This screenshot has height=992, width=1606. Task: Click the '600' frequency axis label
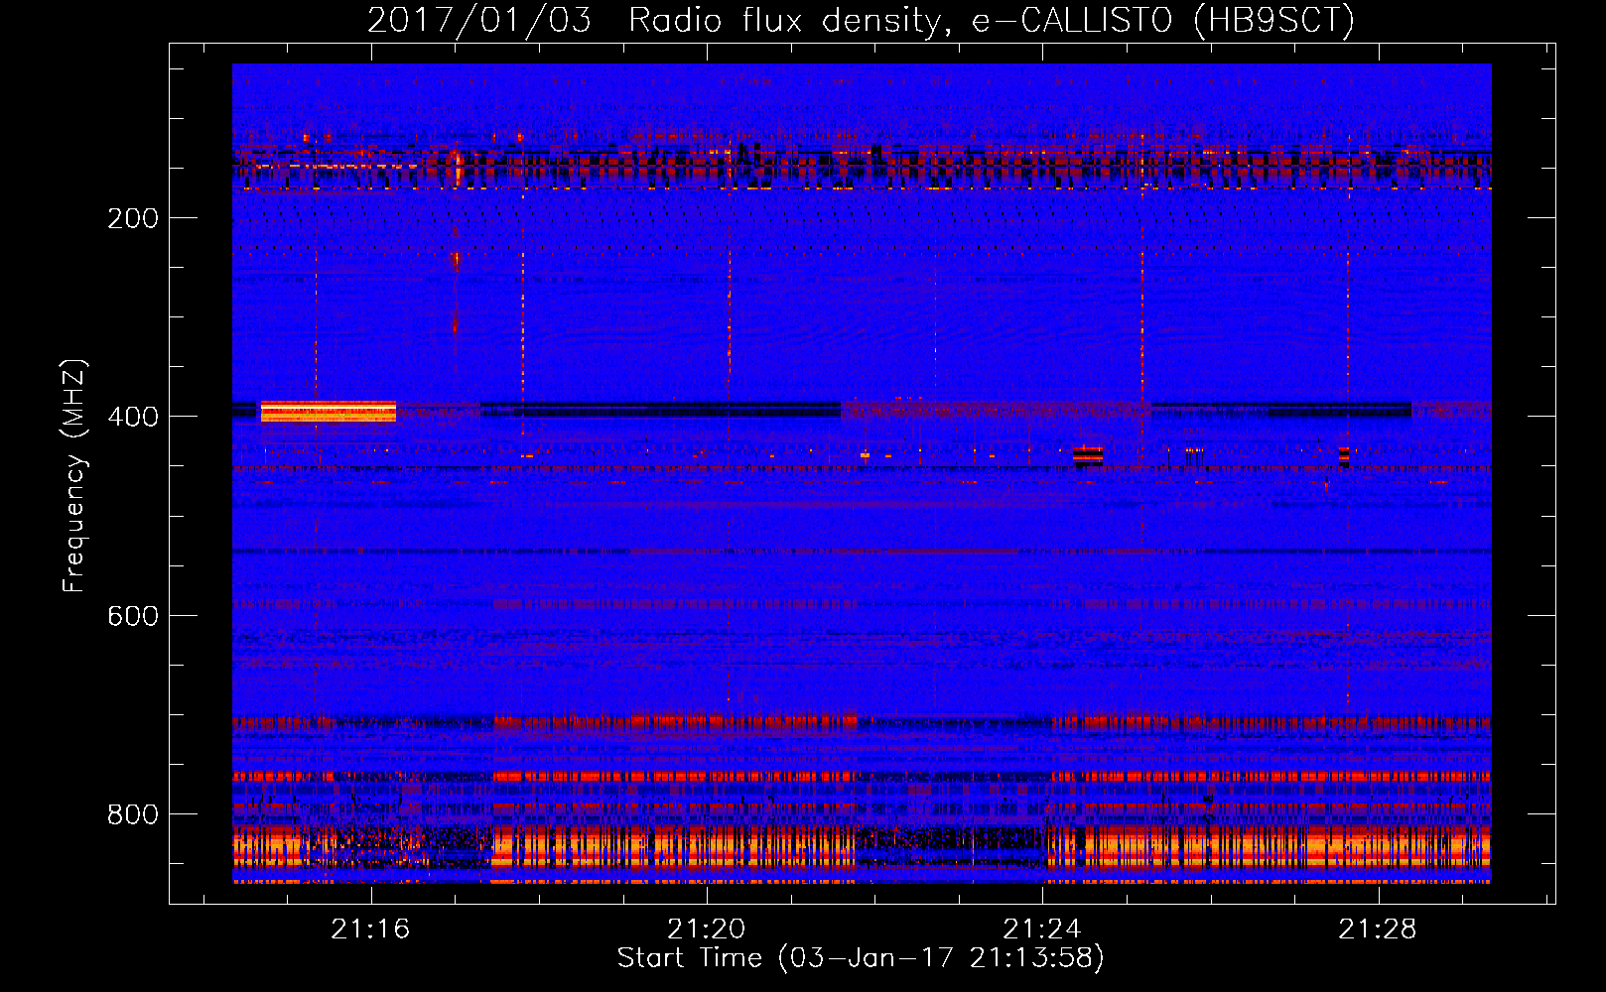pyautogui.click(x=133, y=616)
